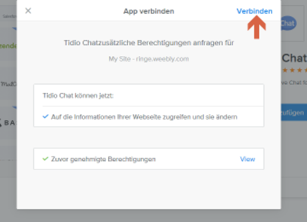This screenshot has width=307, height=222.
Task: Click the Verbinden link
Action: point(254,11)
